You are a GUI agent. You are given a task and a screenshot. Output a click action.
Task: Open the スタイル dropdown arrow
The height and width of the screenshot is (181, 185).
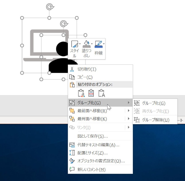[x=80, y=44]
